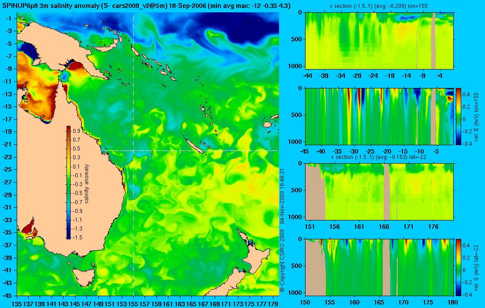Pick the salinity anomaly color scale bar in the map

tap(68, 183)
